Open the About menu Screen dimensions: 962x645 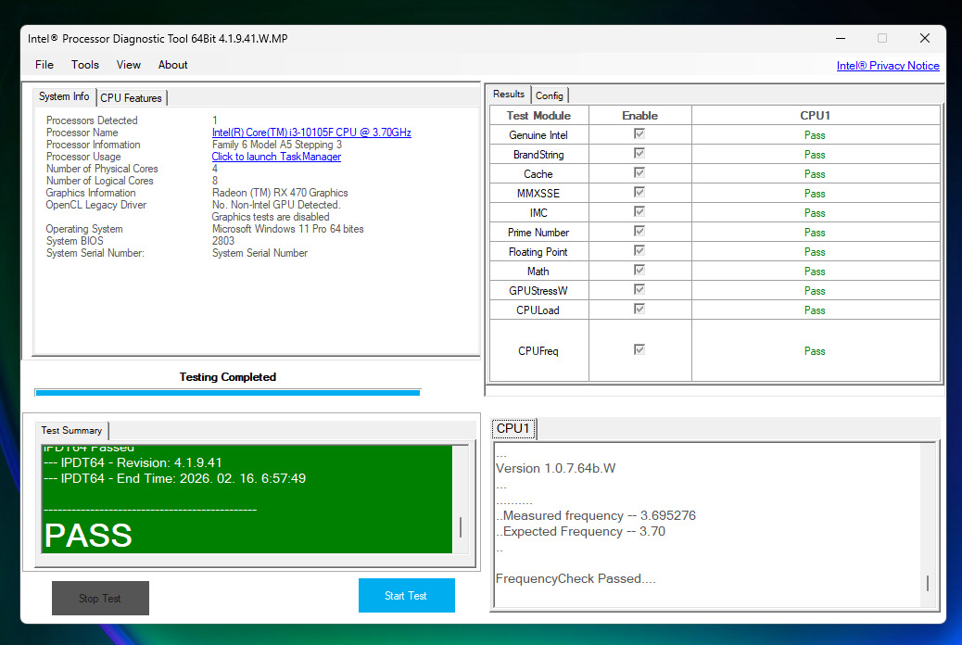172,65
